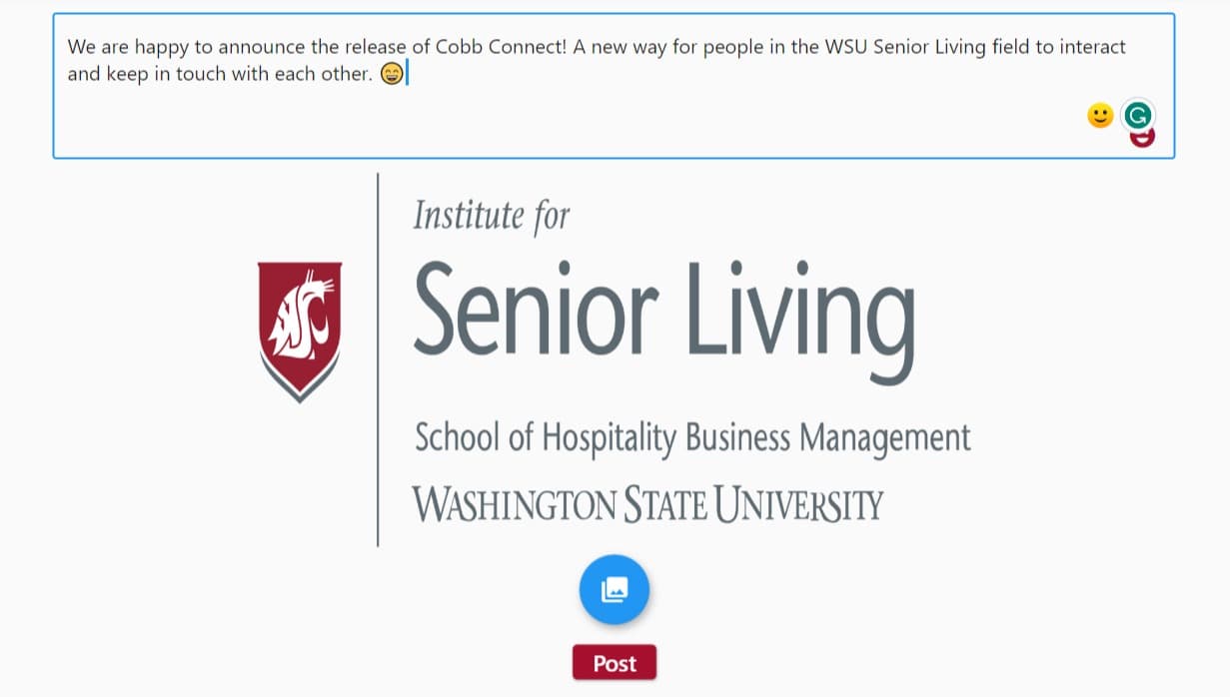This screenshot has width=1230, height=697.
Task: Click the blue image upload button
Action: pyautogui.click(x=615, y=589)
